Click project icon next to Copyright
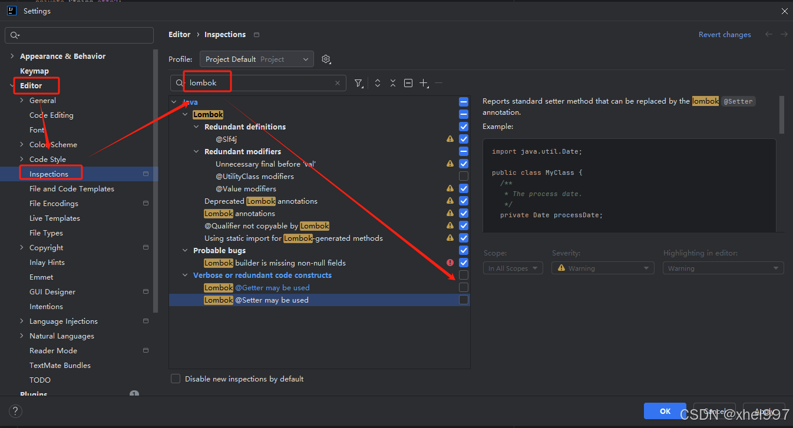 tap(146, 247)
